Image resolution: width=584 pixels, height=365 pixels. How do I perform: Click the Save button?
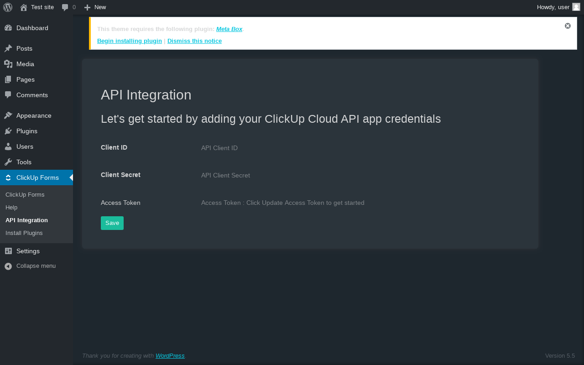click(x=112, y=223)
